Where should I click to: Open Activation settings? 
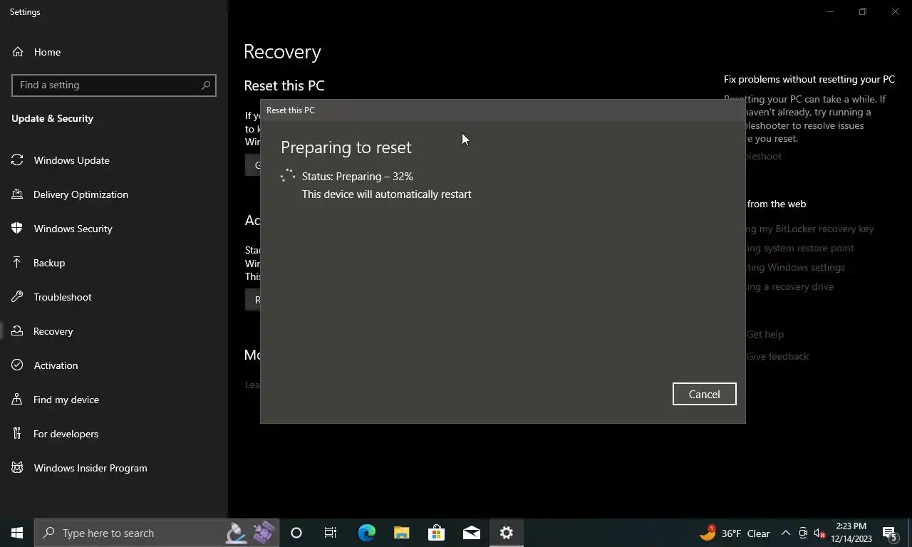coord(114,365)
